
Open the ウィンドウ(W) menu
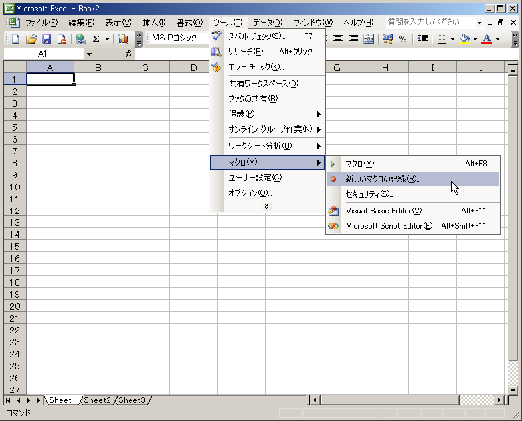(313, 23)
